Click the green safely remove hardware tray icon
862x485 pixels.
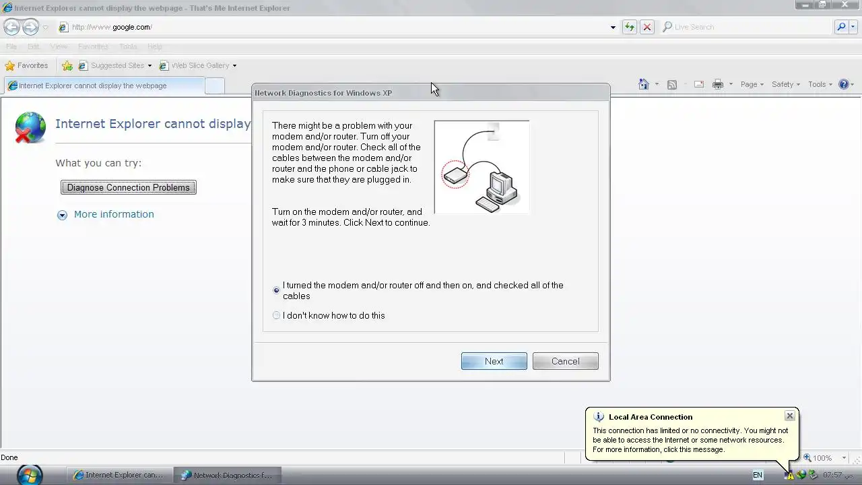813,475
